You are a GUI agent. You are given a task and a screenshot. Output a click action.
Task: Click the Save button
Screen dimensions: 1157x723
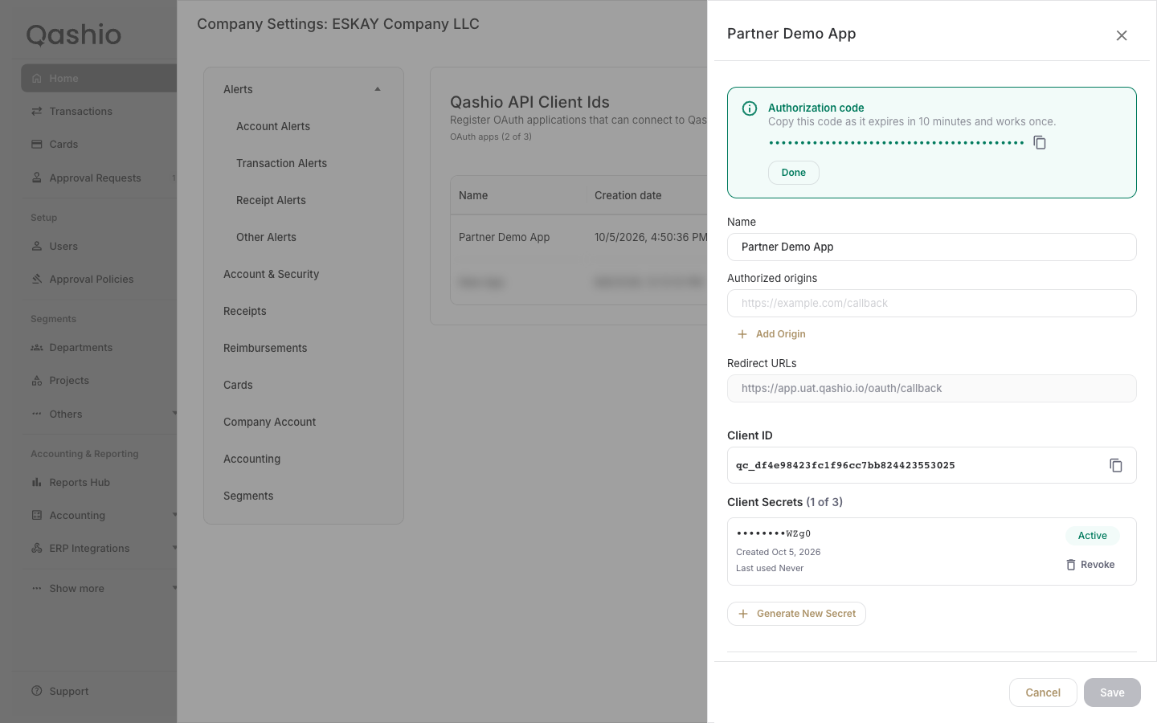pyautogui.click(x=1112, y=692)
